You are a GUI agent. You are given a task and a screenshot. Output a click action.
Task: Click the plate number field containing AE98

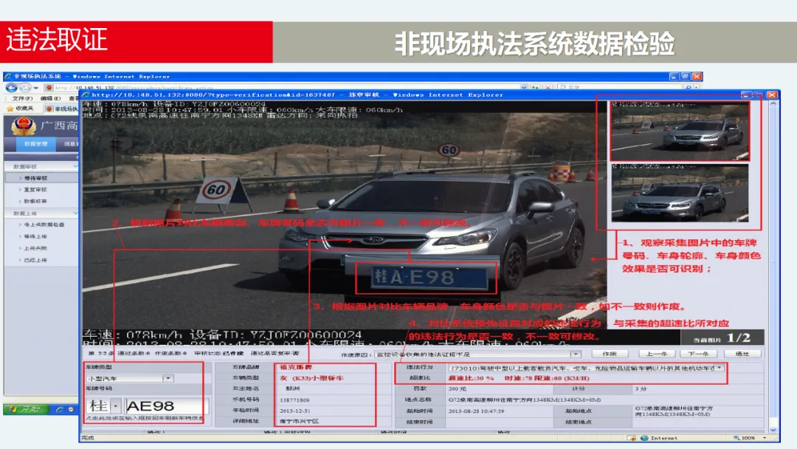pos(166,405)
